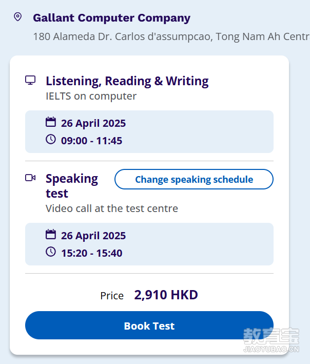
Task: Click Video call at the test centre text
Action: tap(112, 208)
